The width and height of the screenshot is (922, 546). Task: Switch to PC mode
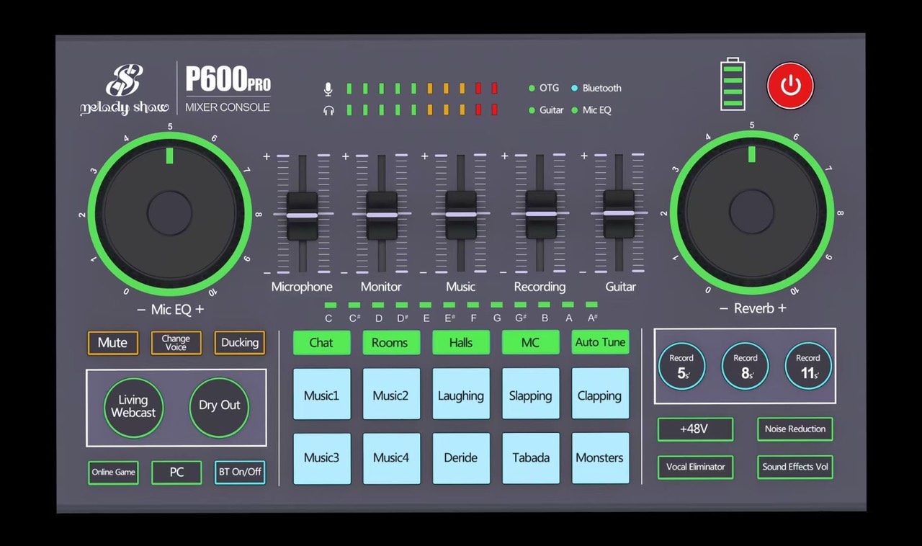pos(176,473)
